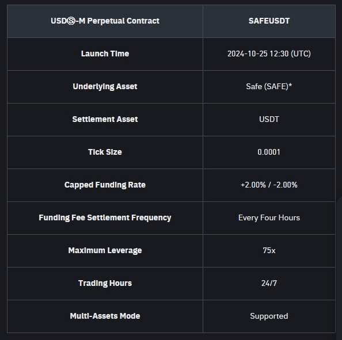Click the 0.0001 tick size value

[x=269, y=152]
